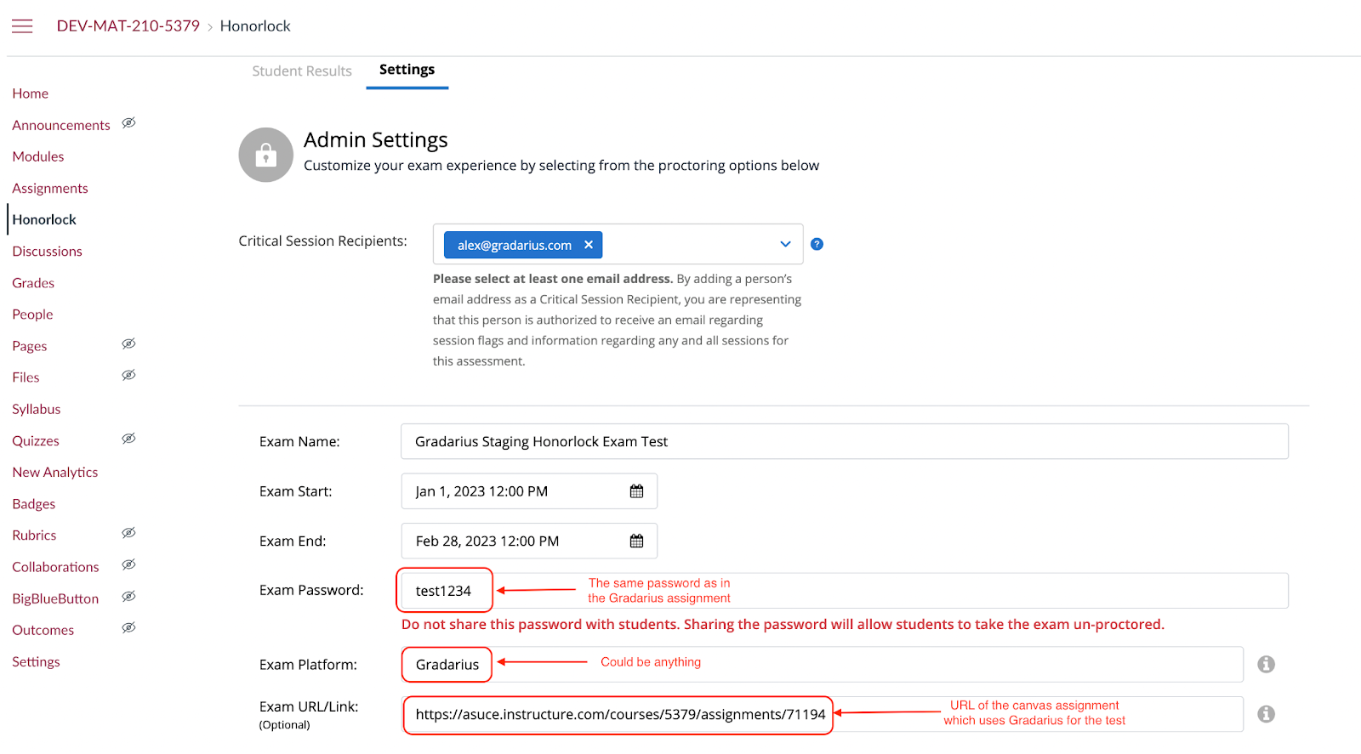Open New Analytics link
The width and height of the screenshot is (1361, 754).
point(55,473)
